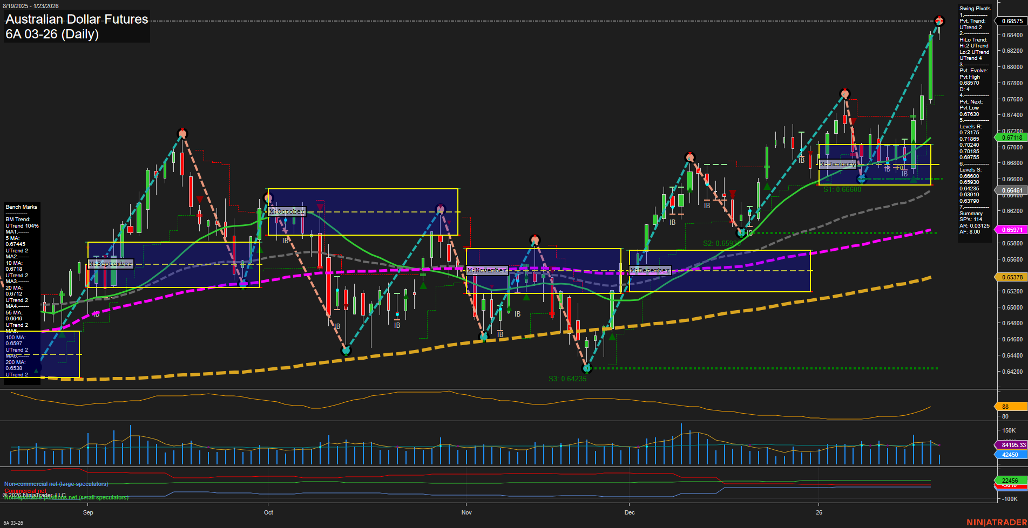This screenshot has height=528, width=1028.
Task: Select the green 0.67118 price level marker
Action: point(1013,138)
